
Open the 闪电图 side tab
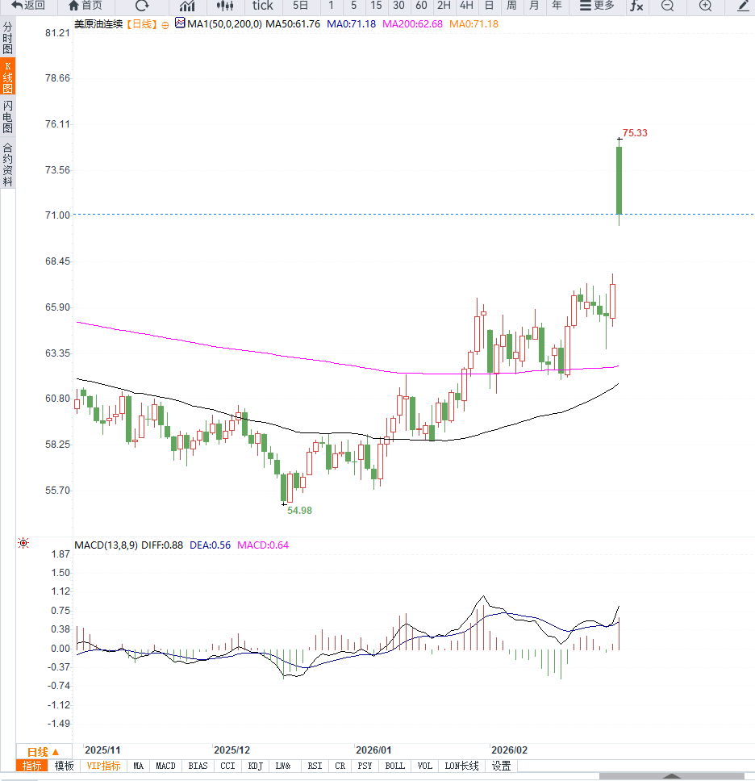click(7, 116)
